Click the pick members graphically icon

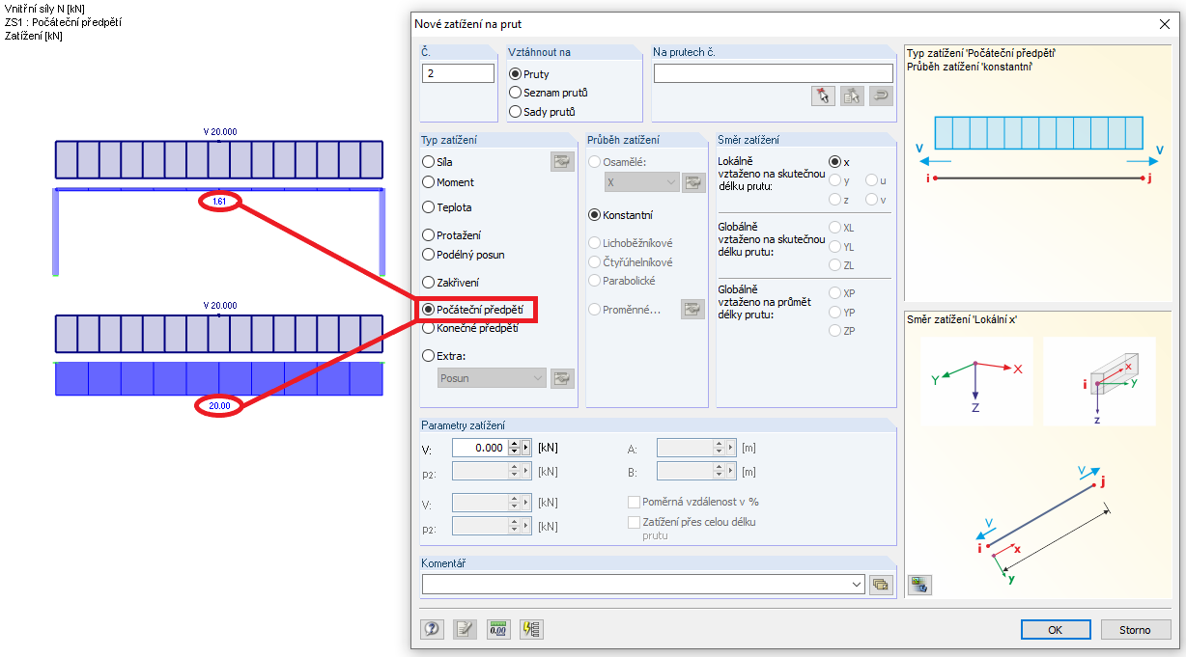[823, 96]
